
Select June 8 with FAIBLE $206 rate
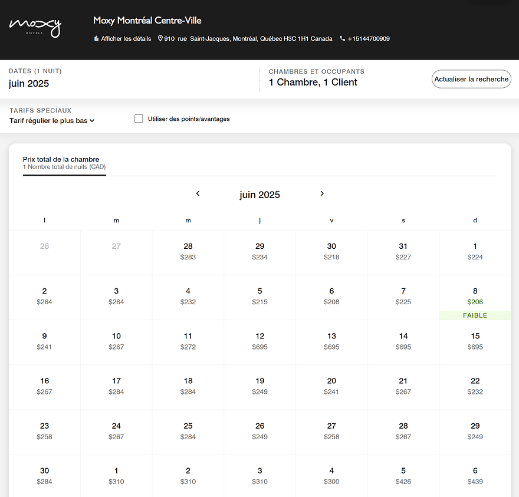click(475, 298)
